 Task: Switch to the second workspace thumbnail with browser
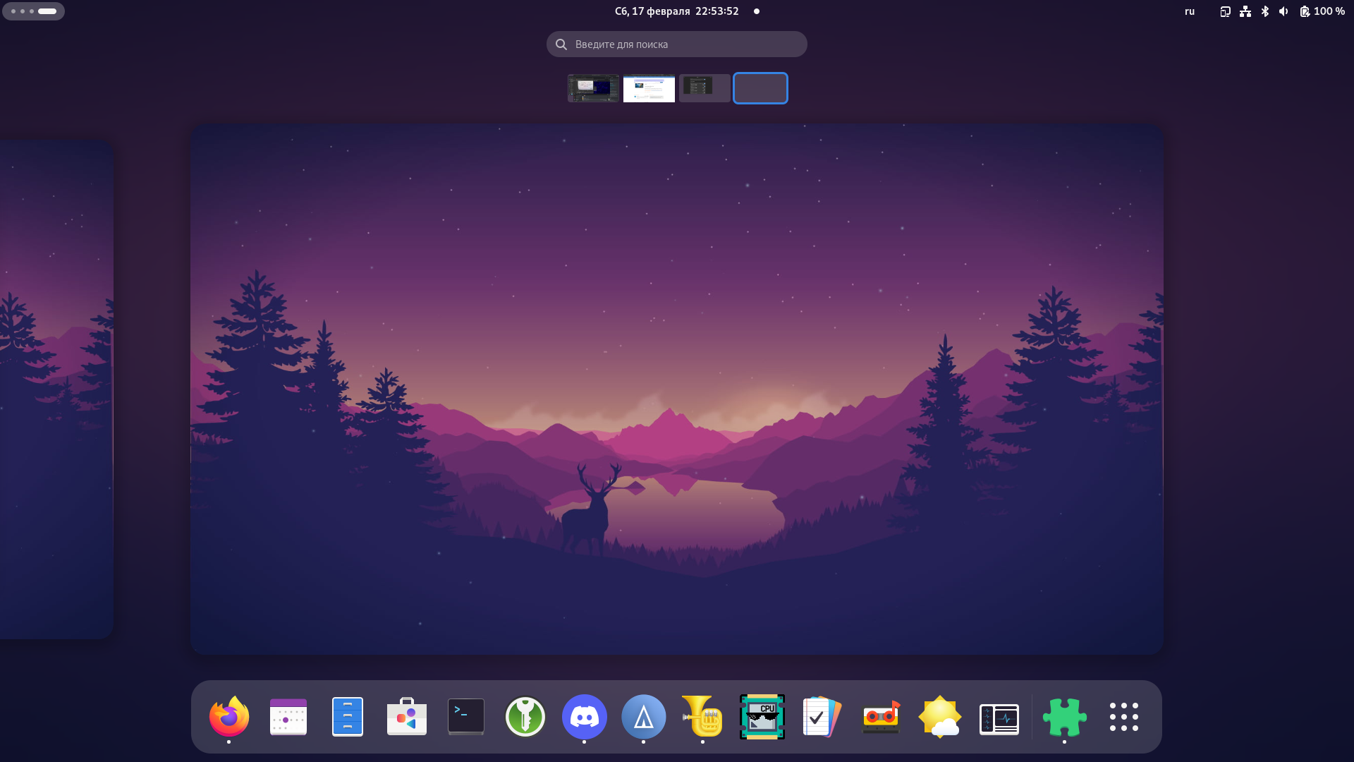point(649,88)
